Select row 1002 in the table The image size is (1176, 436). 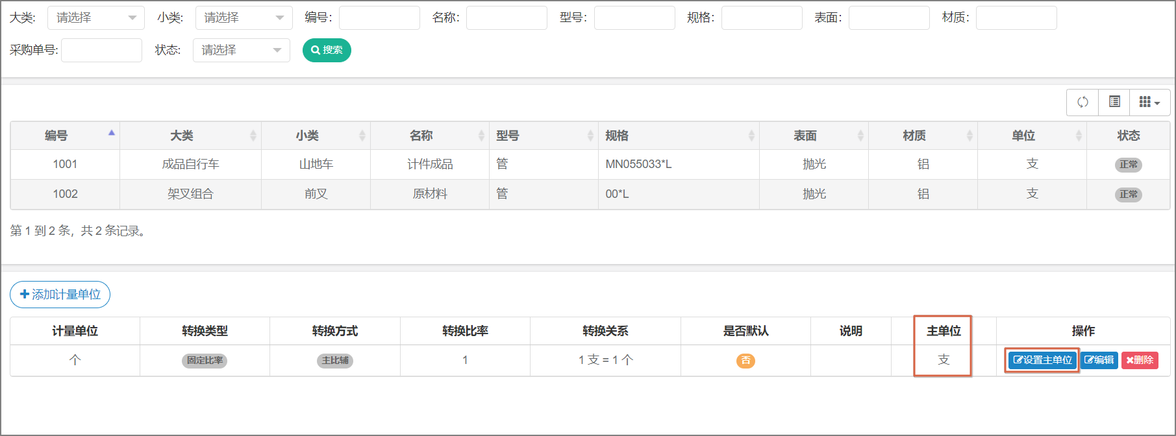click(x=65, y=194)
